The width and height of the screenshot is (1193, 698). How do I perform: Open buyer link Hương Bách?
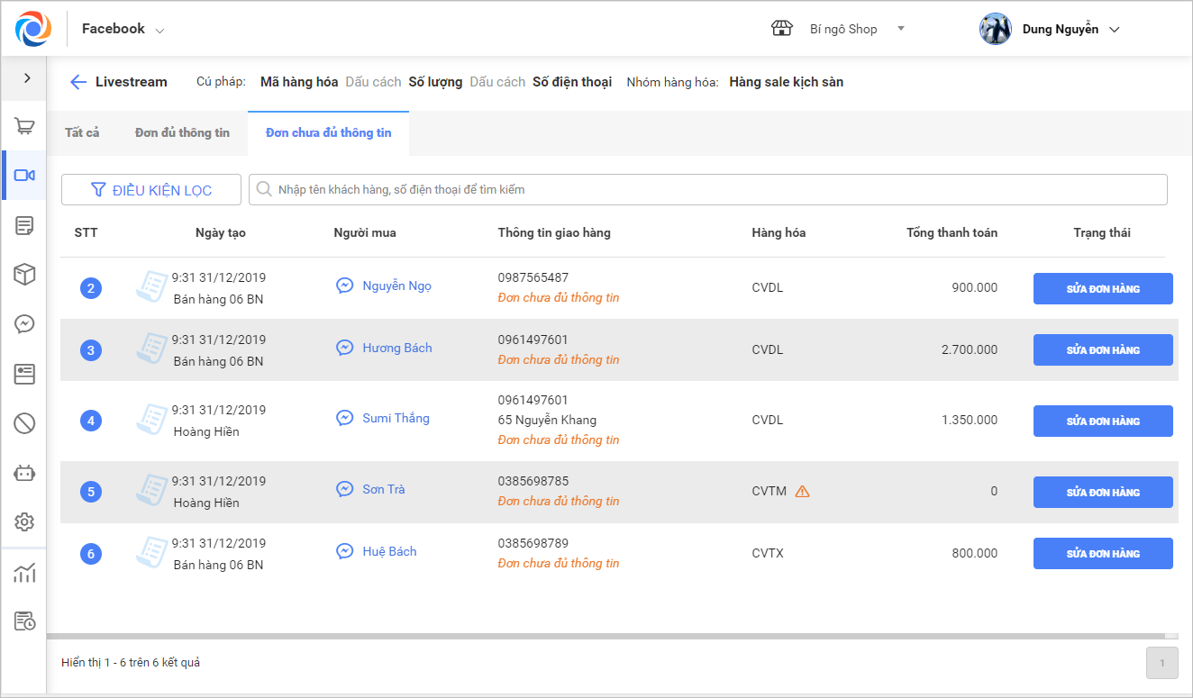tap(396, 348)
